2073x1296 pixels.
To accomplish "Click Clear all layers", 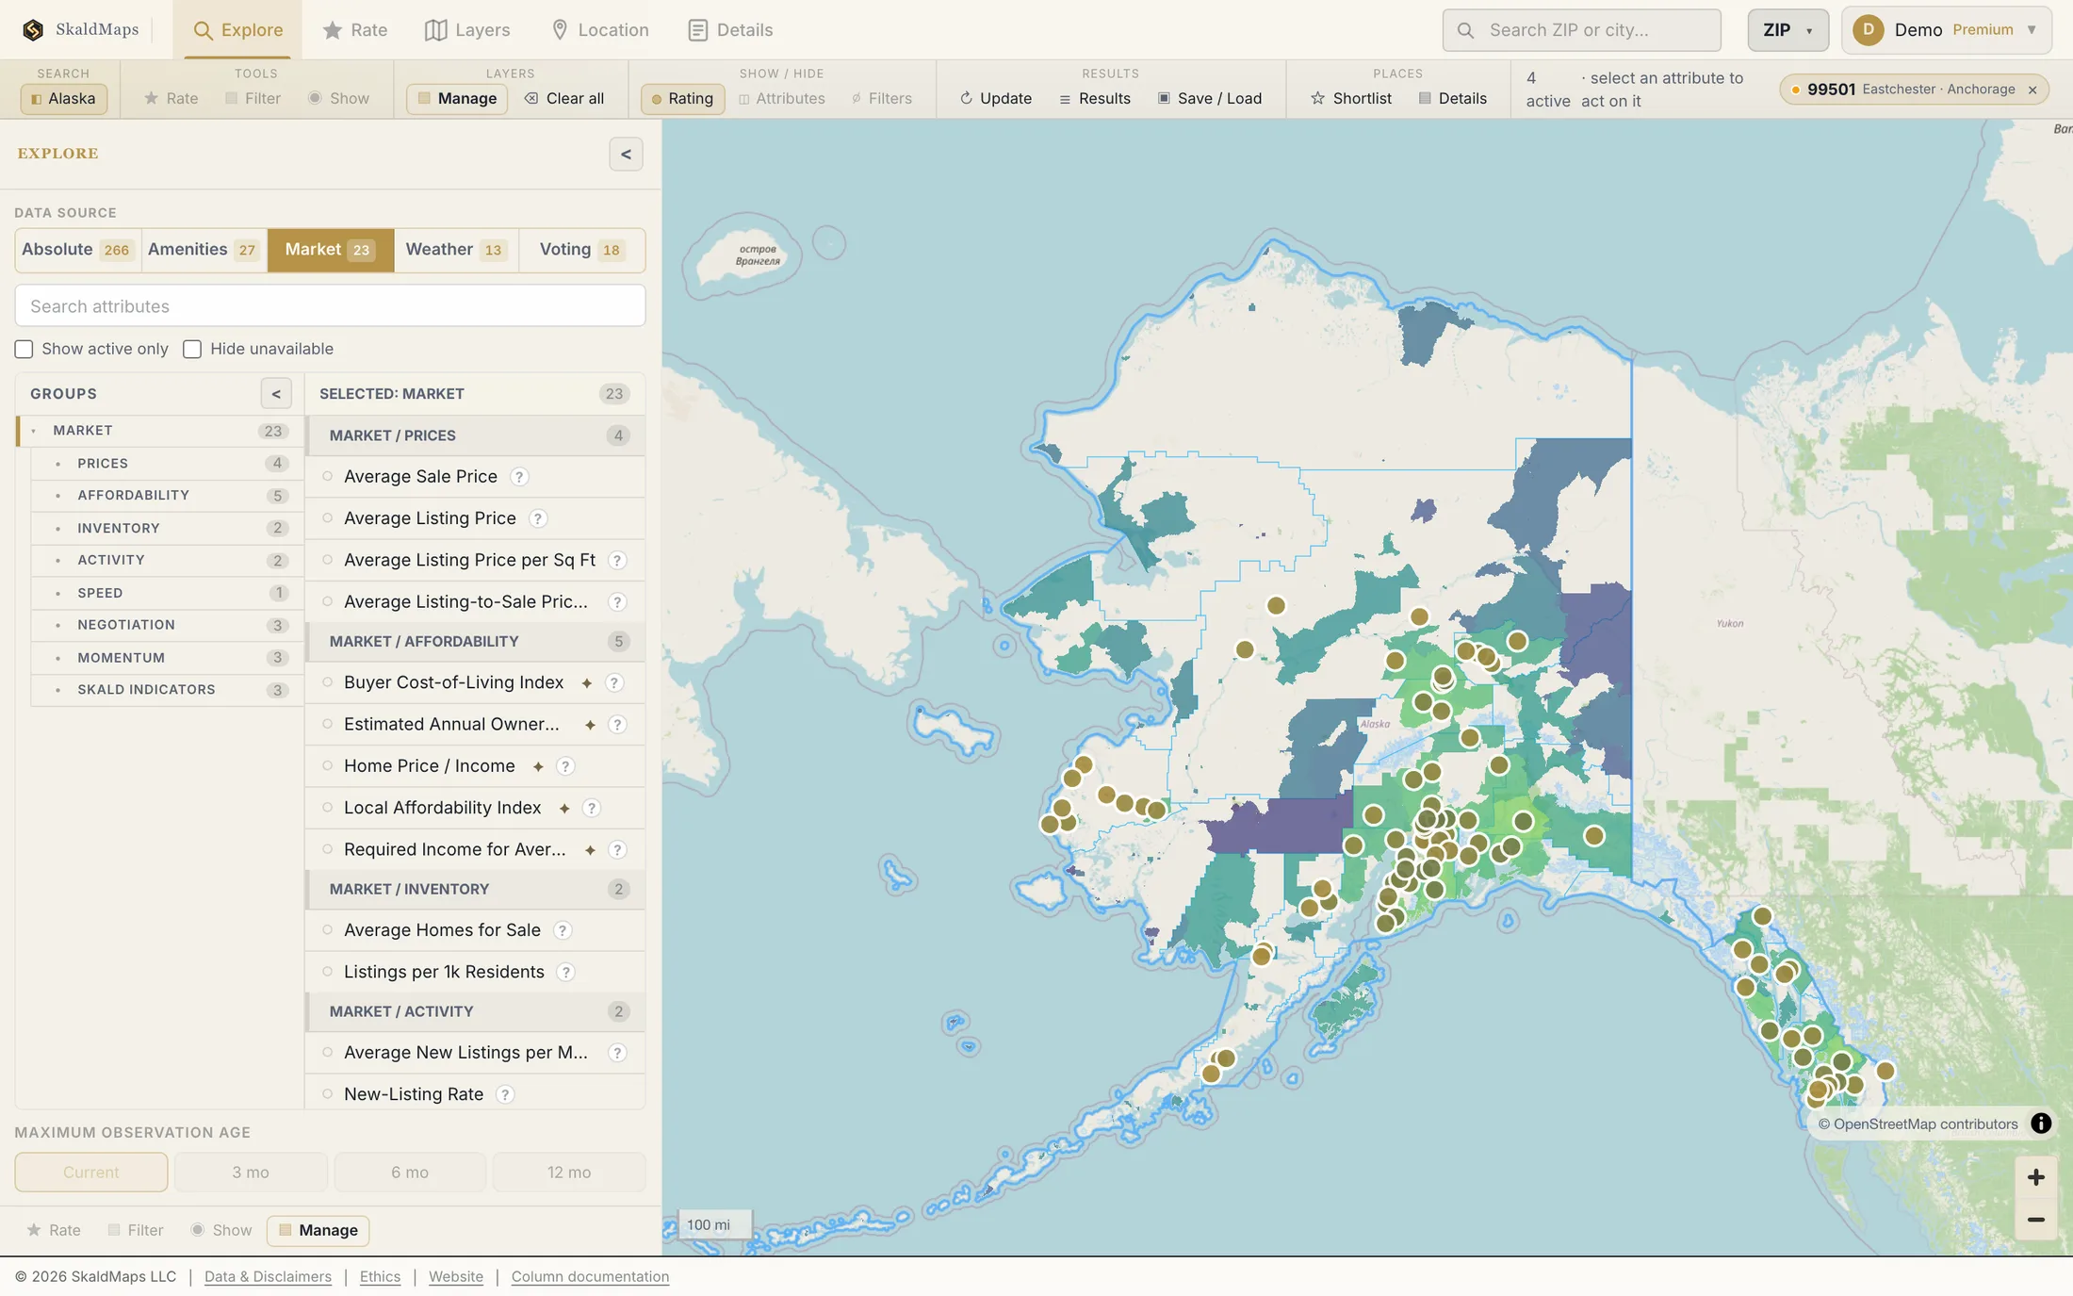I will 564,98.
